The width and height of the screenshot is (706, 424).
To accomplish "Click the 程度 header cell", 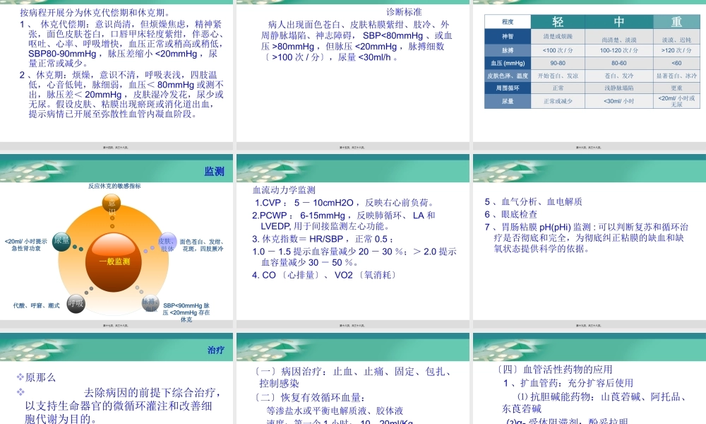I will [x=507, y=21].
